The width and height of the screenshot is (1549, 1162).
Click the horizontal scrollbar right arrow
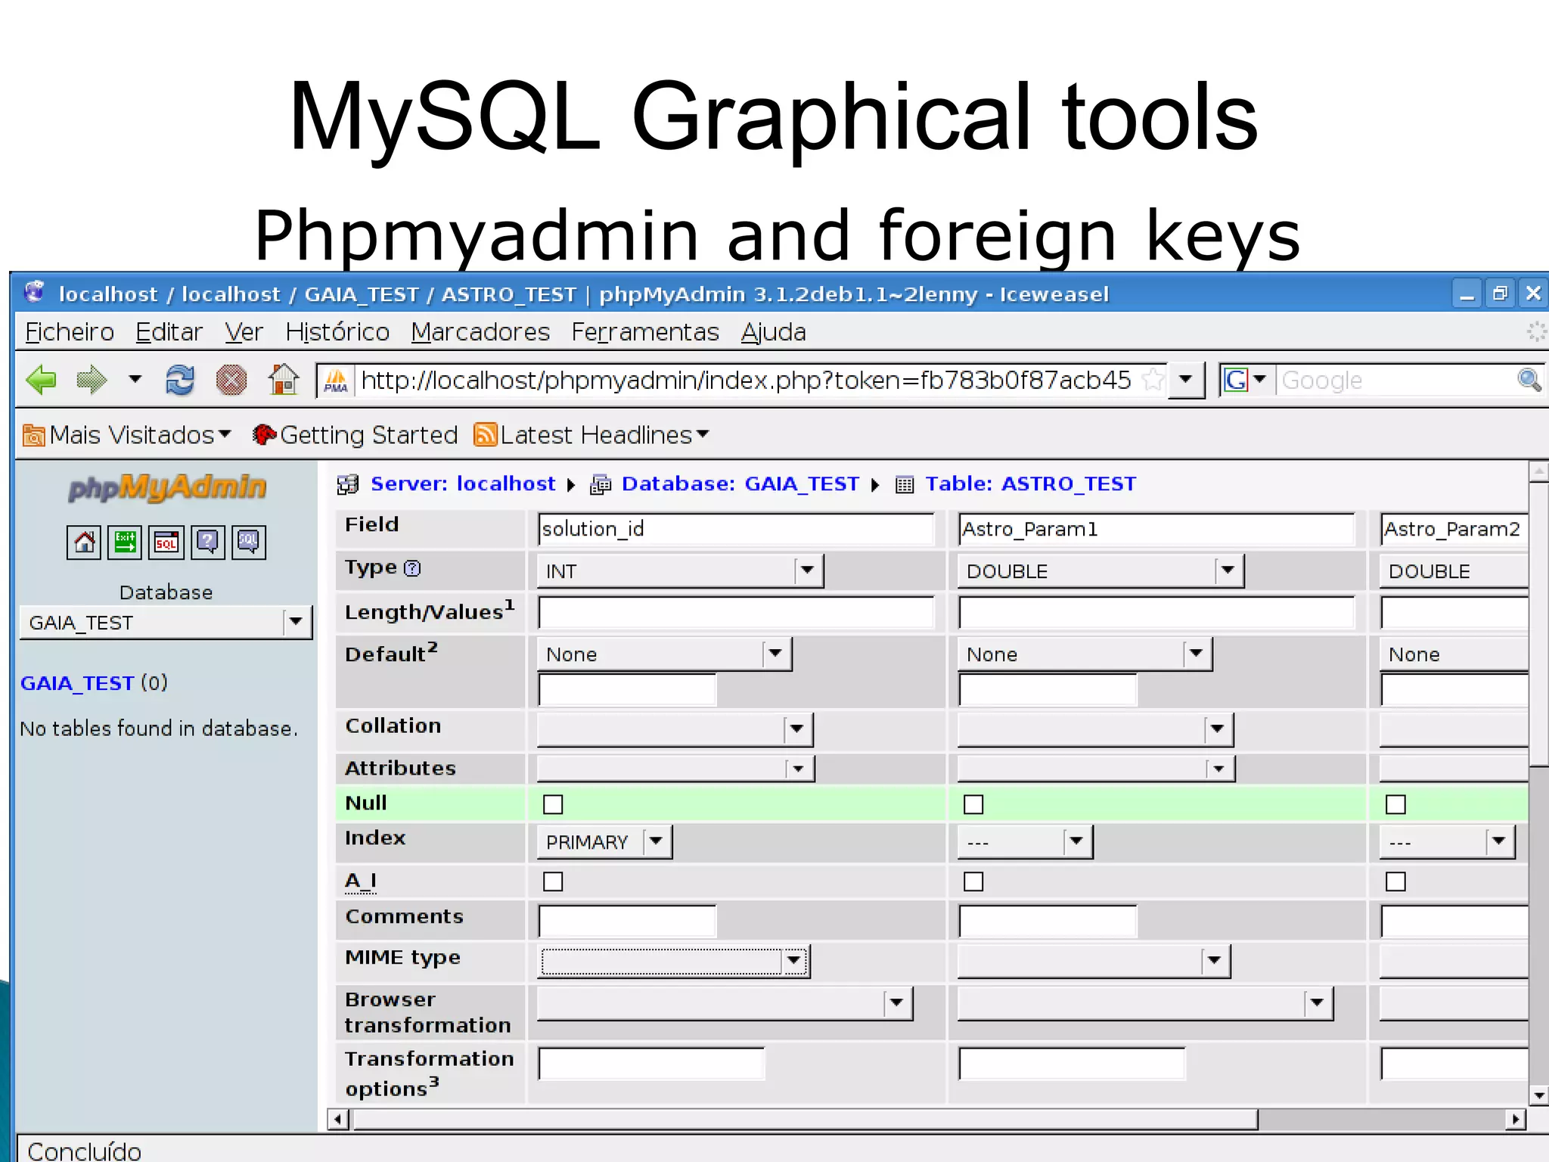(x=1515, y=1119)
